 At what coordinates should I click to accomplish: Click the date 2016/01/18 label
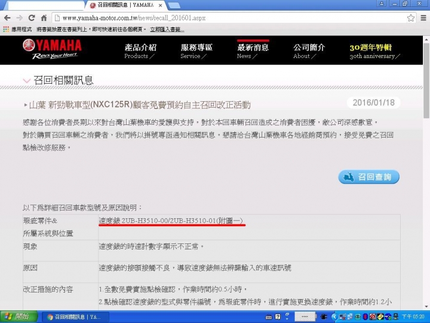pyautogui.click(x=373, y=103)
